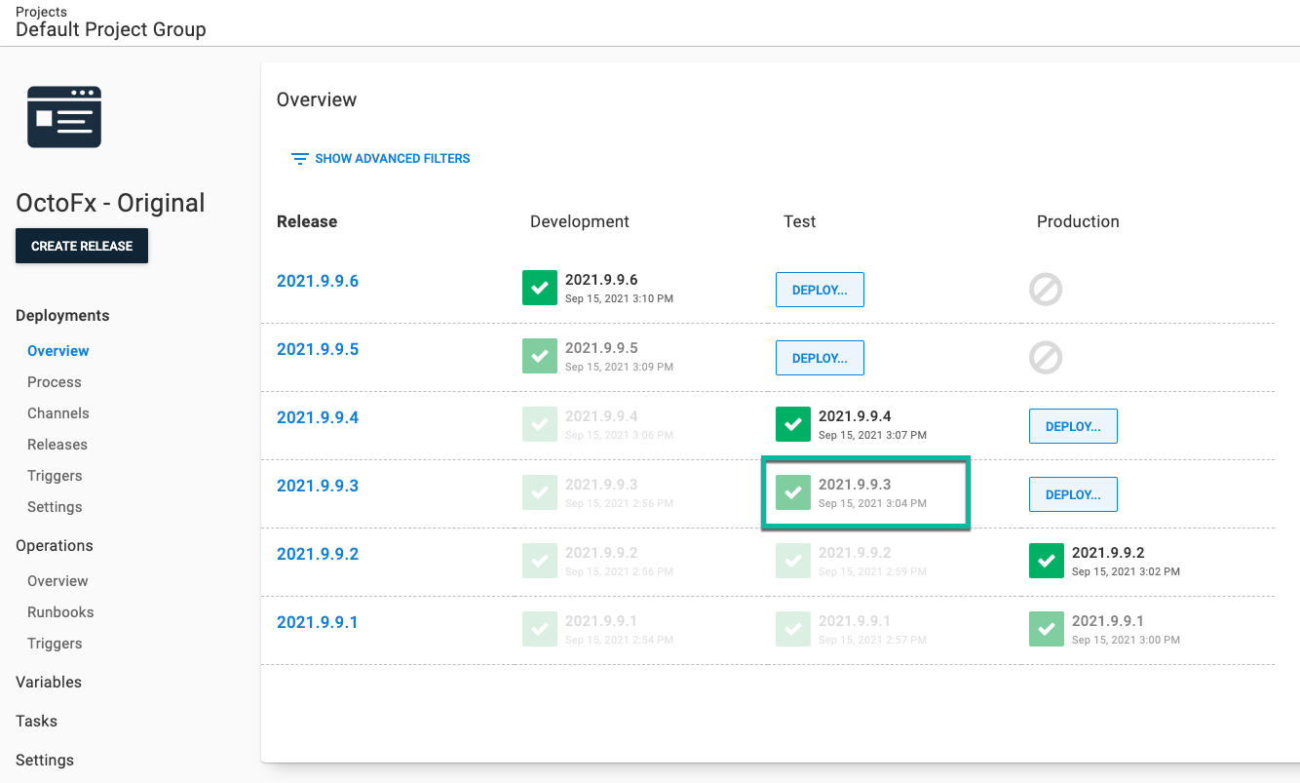Click the highlighted 2021.9.9.3 Test deployment checkmark
This screenshot has width=1300, height=783.
click(x=792, y=492)
